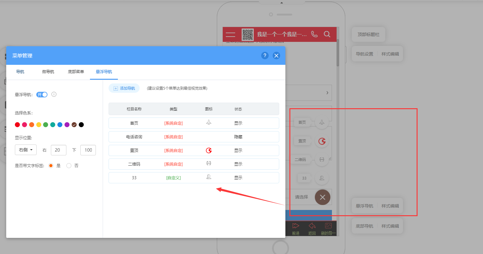This screenshot has height=254, width=483.
Task: Toggle the 悬浮导航 switch off
Action: (x=42, y=95)
